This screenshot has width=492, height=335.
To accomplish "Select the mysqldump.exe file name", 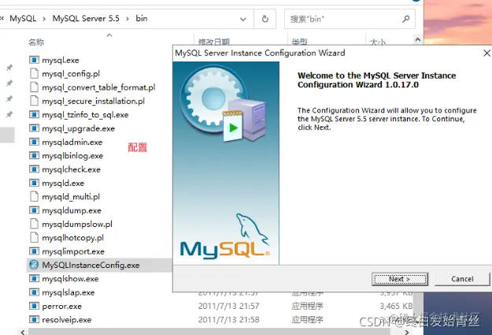I will point(72,210).
